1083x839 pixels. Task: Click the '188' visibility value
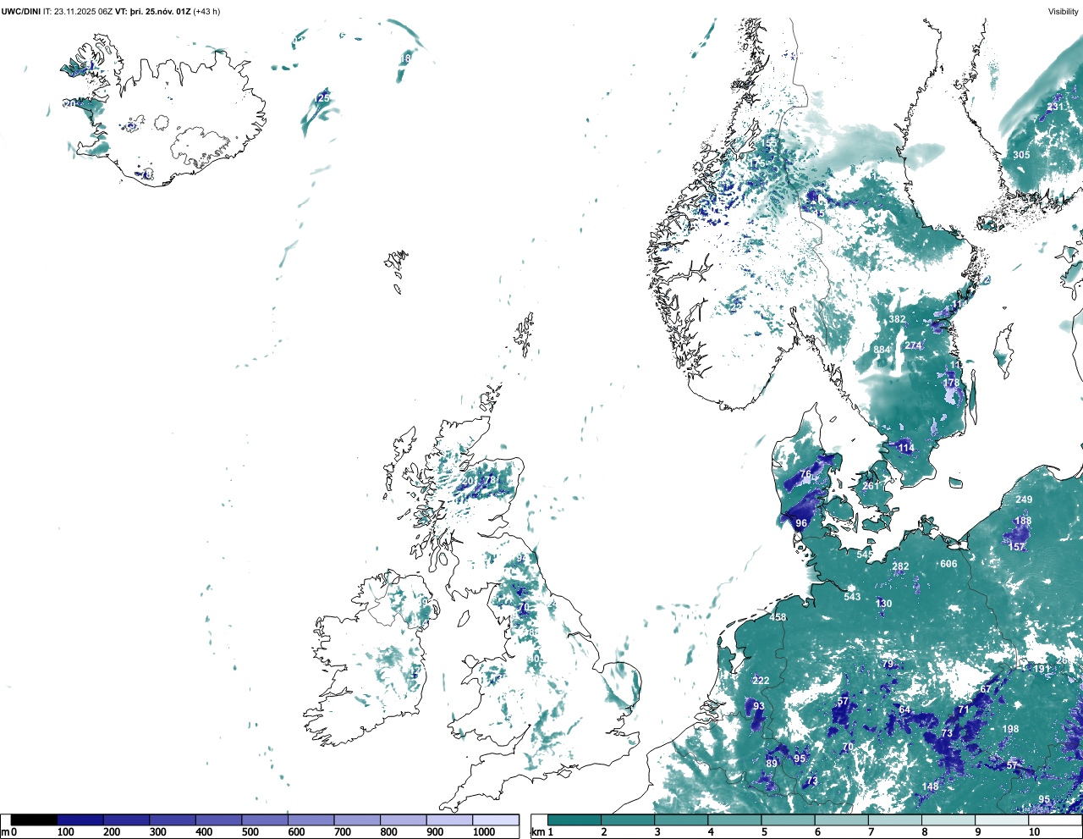pos(1023,521)
